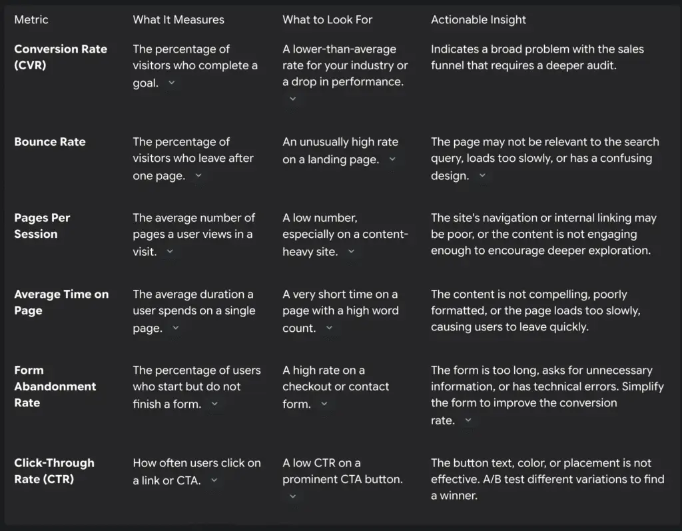Click chevron next to 'on a landing page'

pyautogui.click(x=392, y=159)
